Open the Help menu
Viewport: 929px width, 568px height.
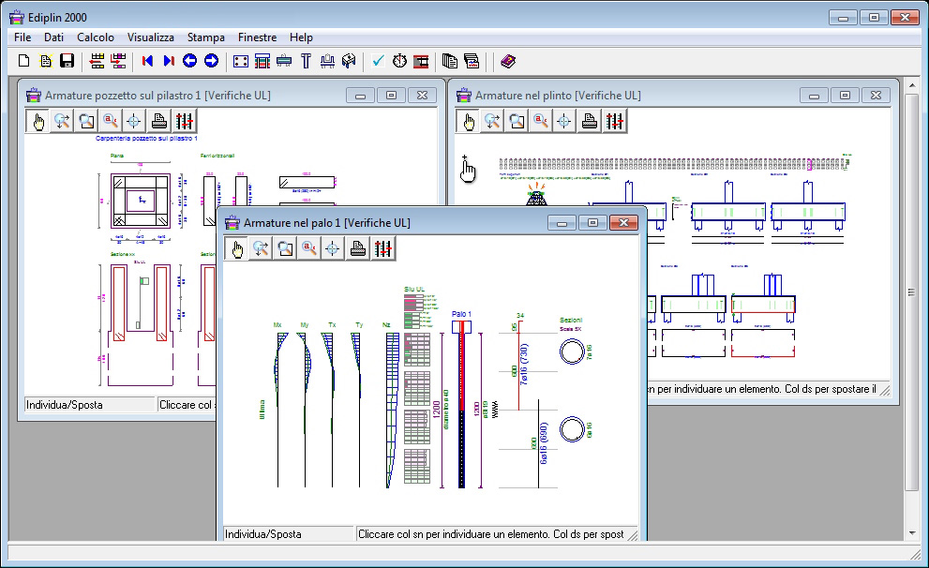pyautogui.click(x=301, y=37)
